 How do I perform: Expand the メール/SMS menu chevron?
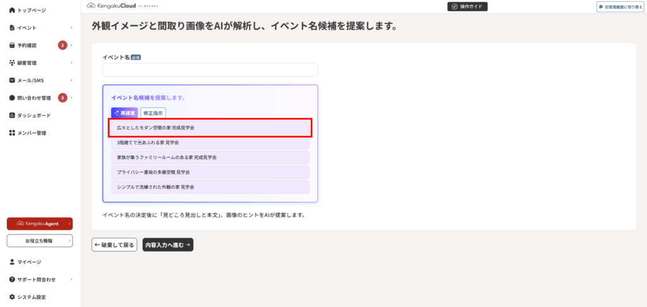pyautogui.click(x=71, y=80)
